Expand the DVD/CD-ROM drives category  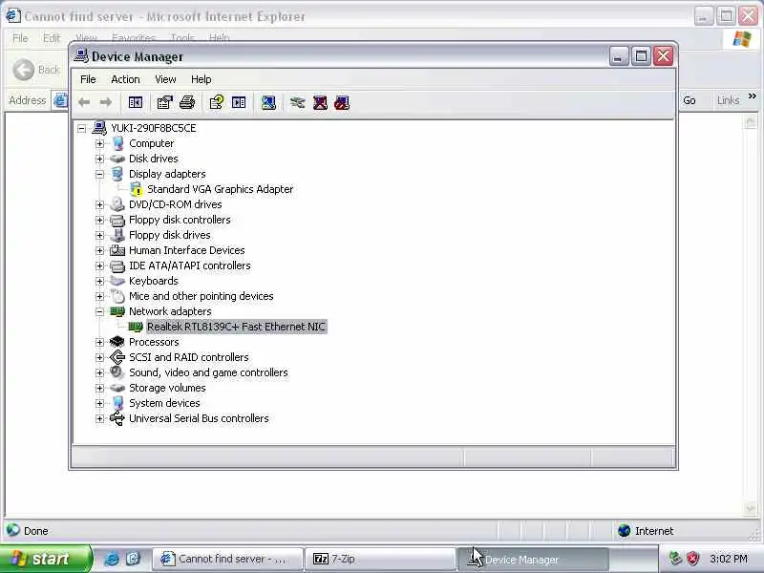(100, 204)
